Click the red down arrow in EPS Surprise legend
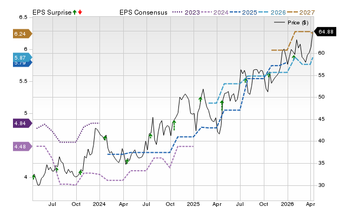This screenshot has height=207, width=346. click(x=80, y=12)
